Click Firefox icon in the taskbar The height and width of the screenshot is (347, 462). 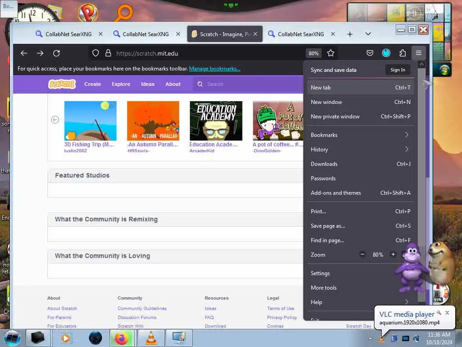click(122, 338)
